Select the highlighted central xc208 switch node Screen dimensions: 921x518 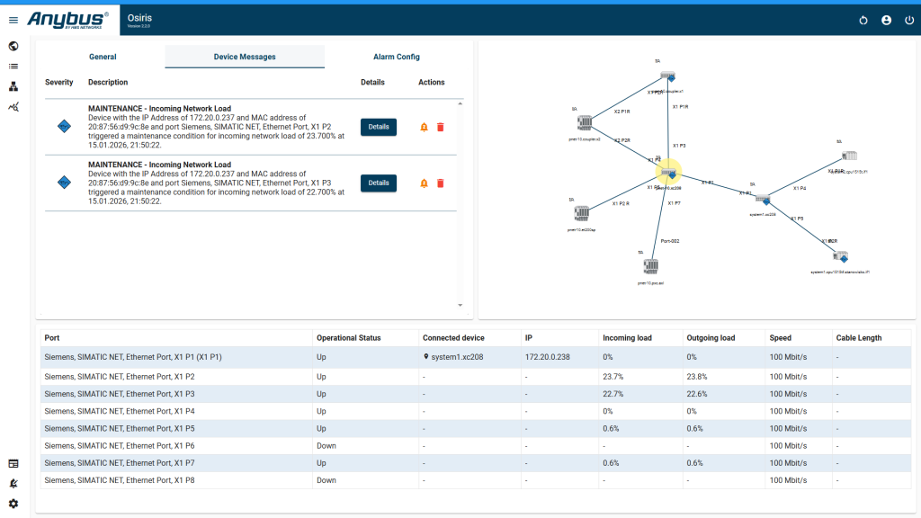click(x=668, y=173)
